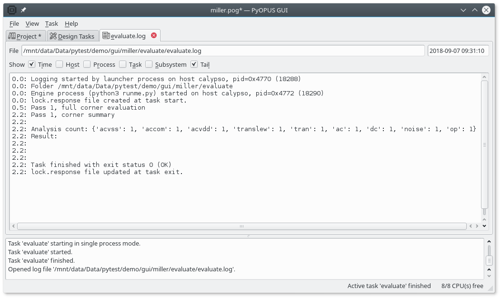Open the File menu
The height and width of the screenshot is (299, 501).
[x=14, y=23]
